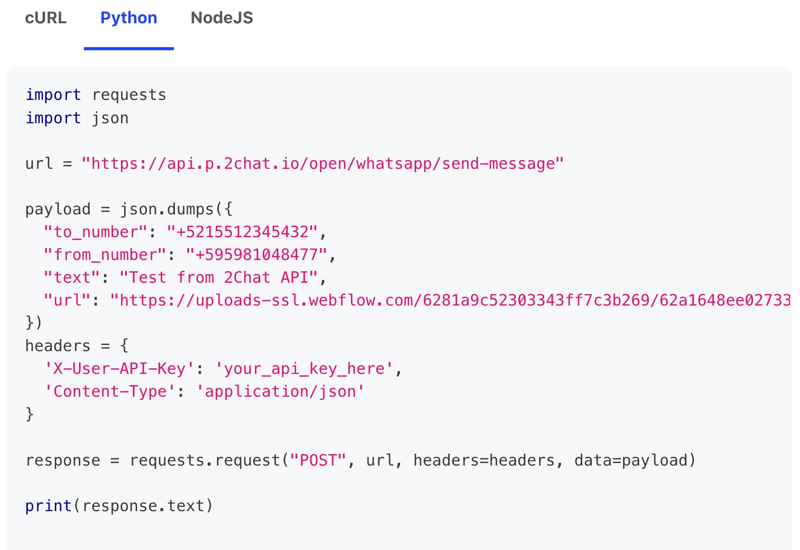
Task: Click the "from_number" key in payload
Action: 105,255
